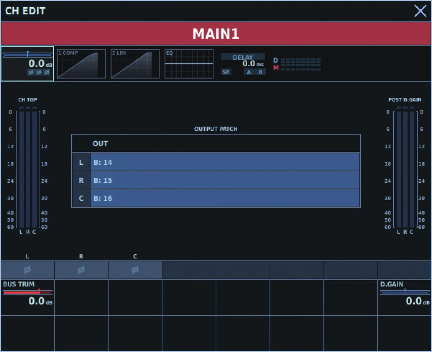Select the MAIN1 channel name banner

[x=216, y=34]
